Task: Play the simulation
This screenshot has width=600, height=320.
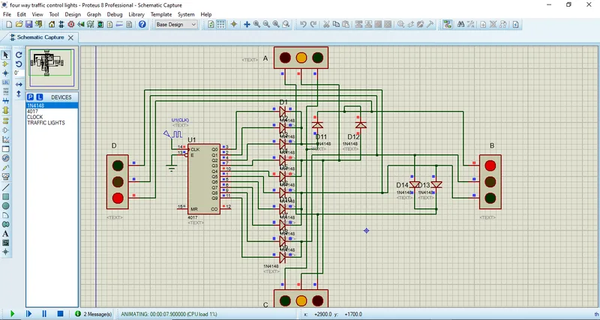Action: [12, 314]
